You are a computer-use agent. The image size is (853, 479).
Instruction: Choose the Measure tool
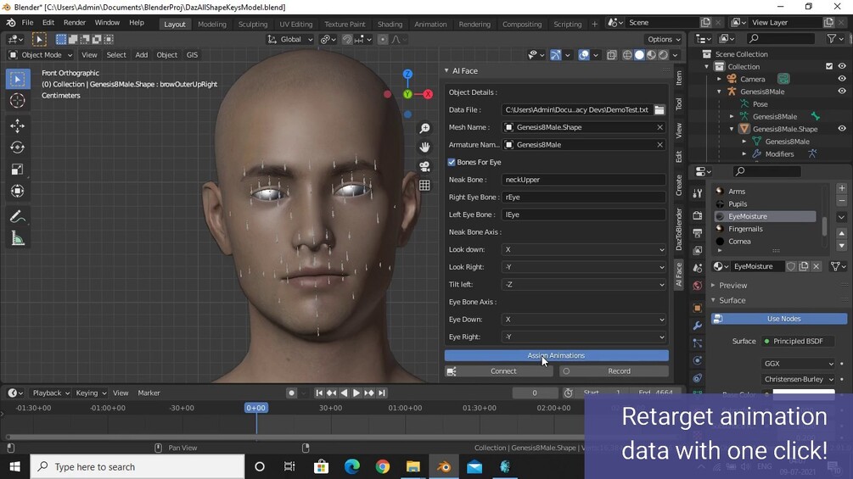[17, 239]
